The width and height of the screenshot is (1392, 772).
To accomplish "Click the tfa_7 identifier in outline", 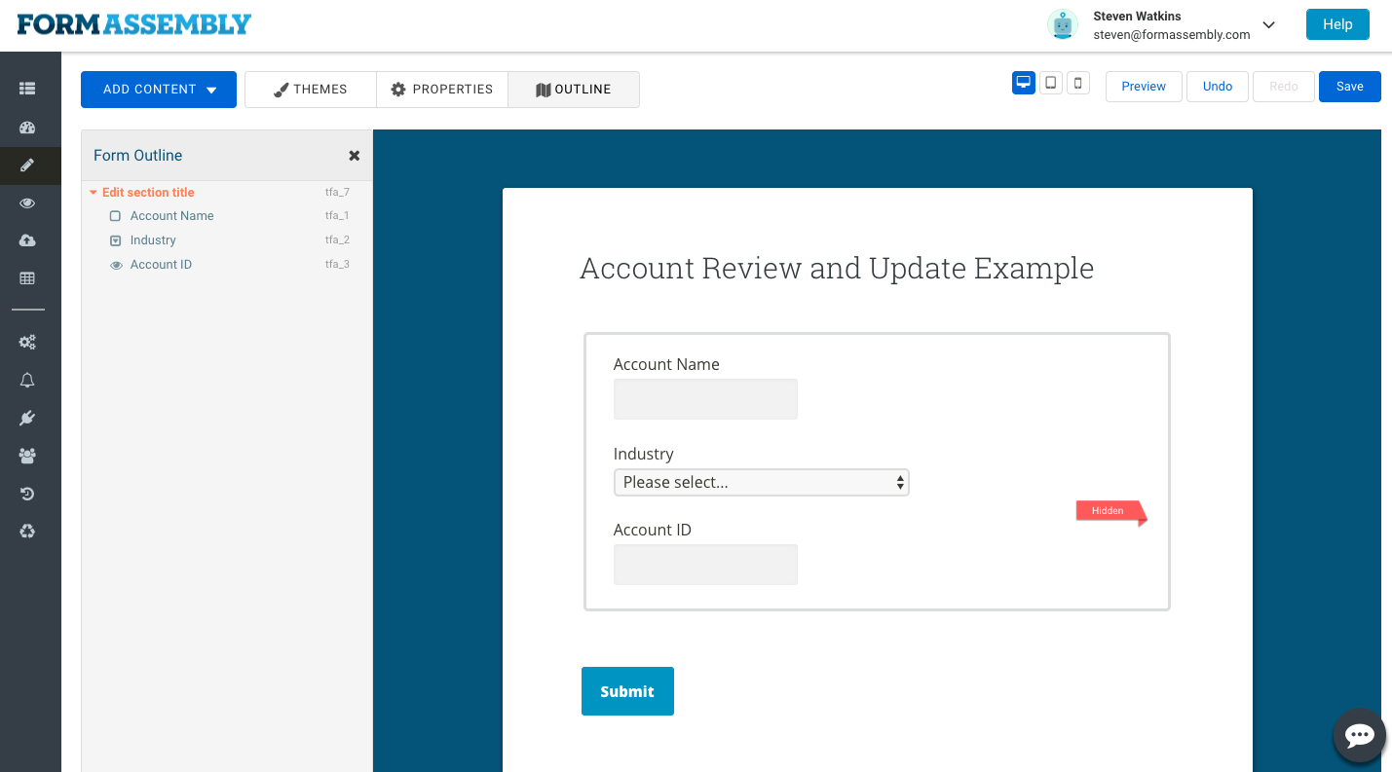I will (x=337, y=193).
